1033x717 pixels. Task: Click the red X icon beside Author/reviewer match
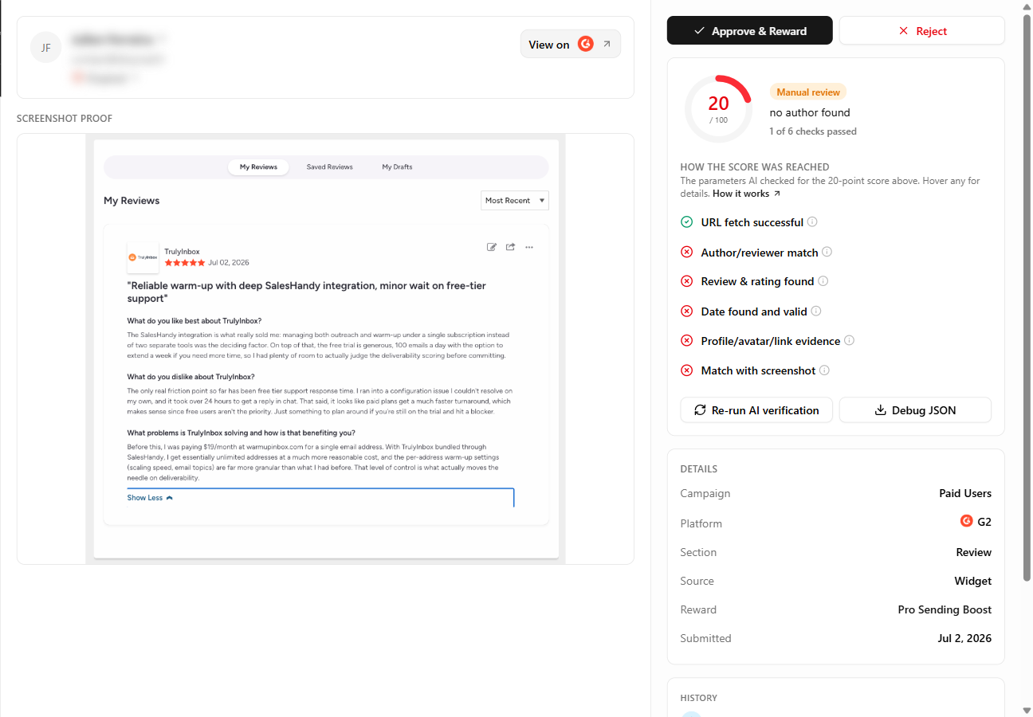(x=686, y=253)
